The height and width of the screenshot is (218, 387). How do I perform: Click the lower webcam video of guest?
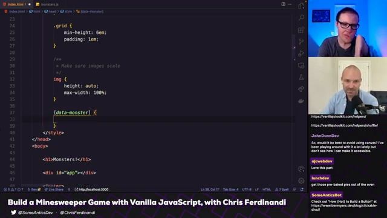tap(348, 86)
